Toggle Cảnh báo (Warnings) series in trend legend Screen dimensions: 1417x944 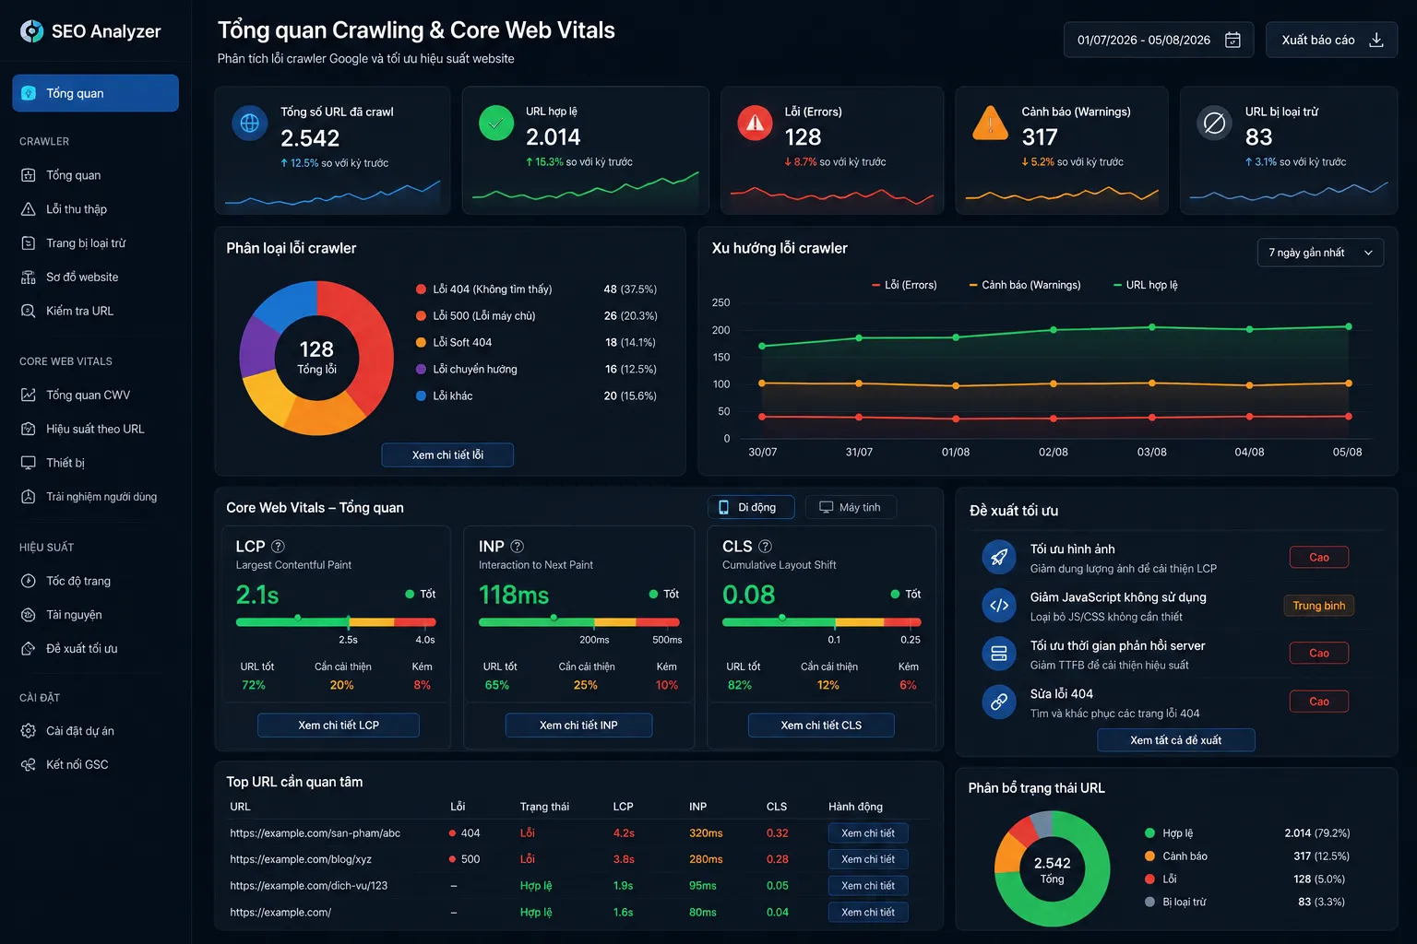tap(1025, 285)
